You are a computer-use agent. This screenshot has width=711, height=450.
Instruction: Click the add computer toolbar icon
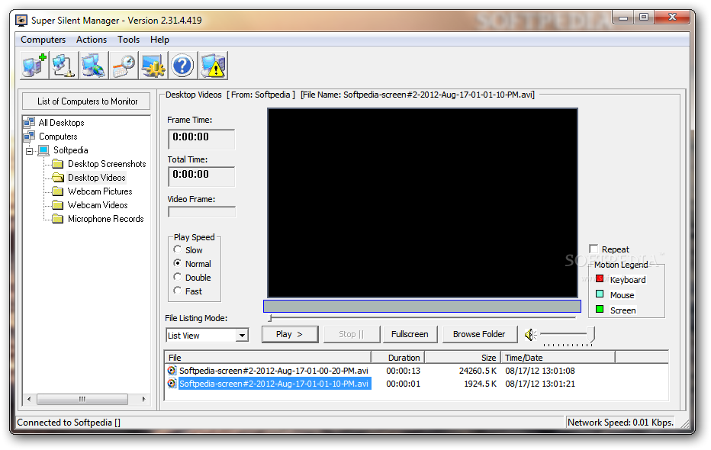(34, 66)
